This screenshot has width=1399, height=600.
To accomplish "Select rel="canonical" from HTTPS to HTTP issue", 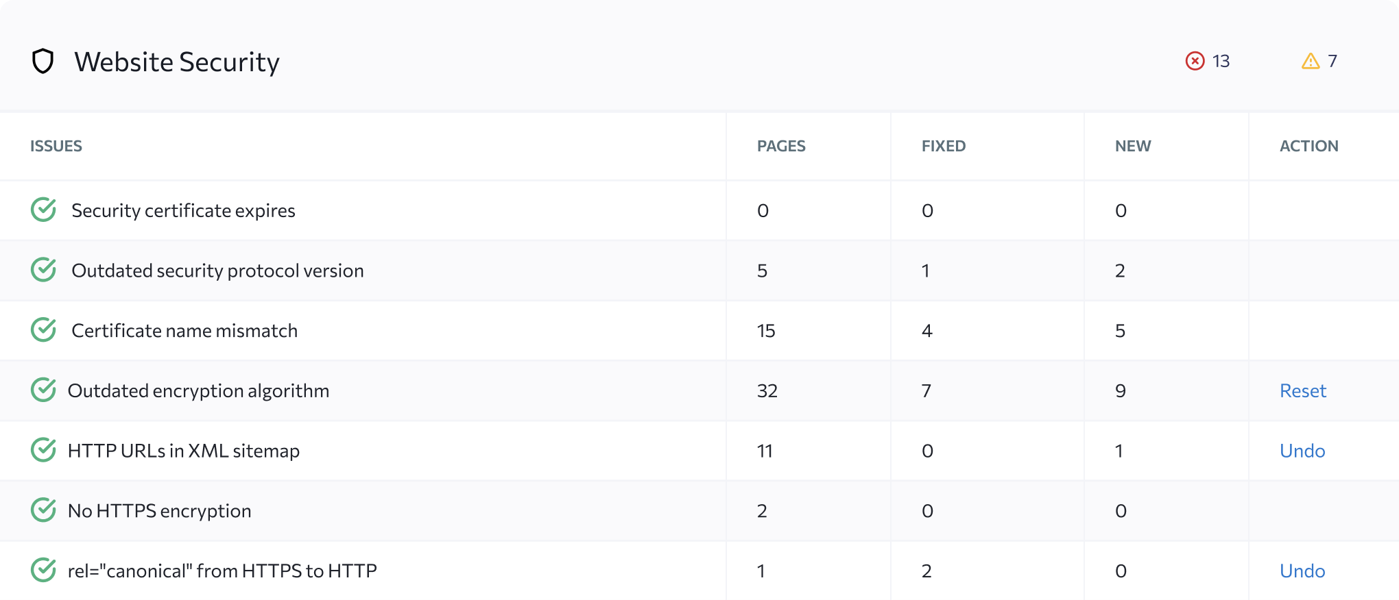I will [222, 571].
